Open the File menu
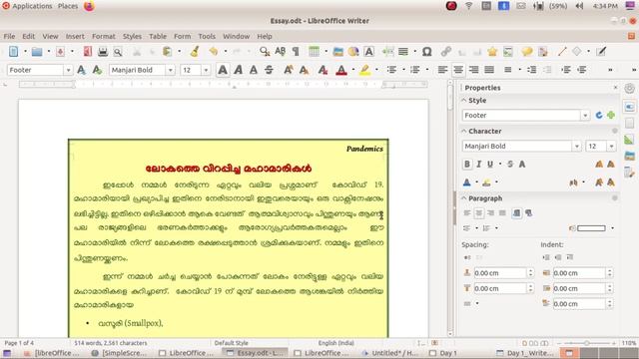The height and width of the screenshot is (359, 639). pyautogui.click(x=9, y=36)
